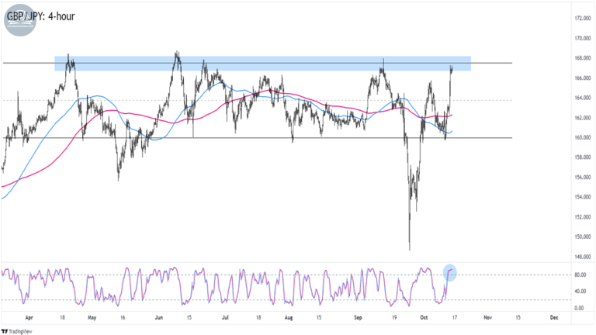Click the 166.000 price axis label
This screenshot has width=596, height=335.
click(583, 78)
